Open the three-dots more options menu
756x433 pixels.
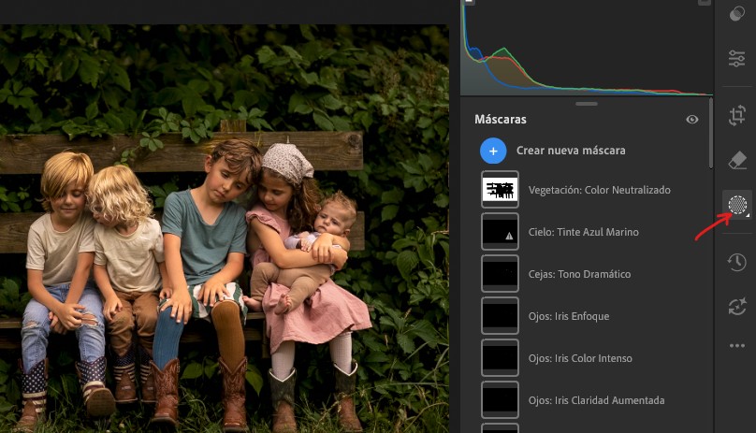pyautogui.click(x=736, y=346)
